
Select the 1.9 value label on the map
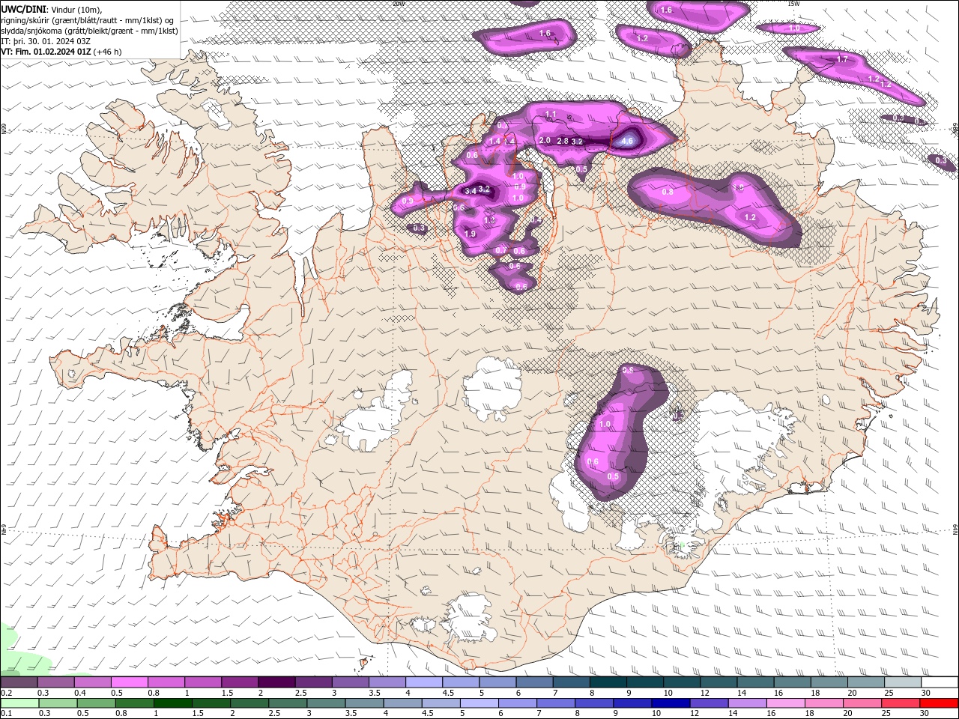coord(471,234)
